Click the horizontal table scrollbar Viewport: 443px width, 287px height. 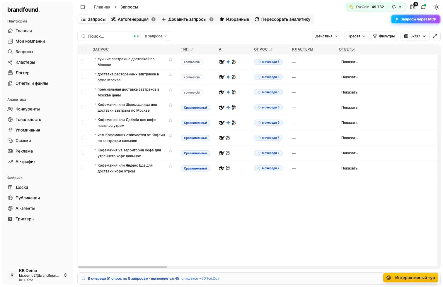123,267
